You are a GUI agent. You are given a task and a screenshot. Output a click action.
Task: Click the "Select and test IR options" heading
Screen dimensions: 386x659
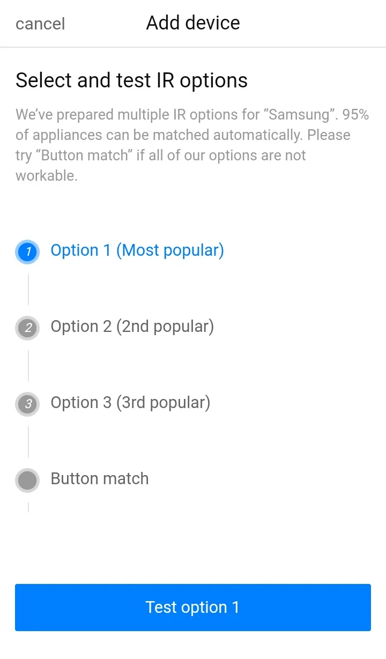131,80
